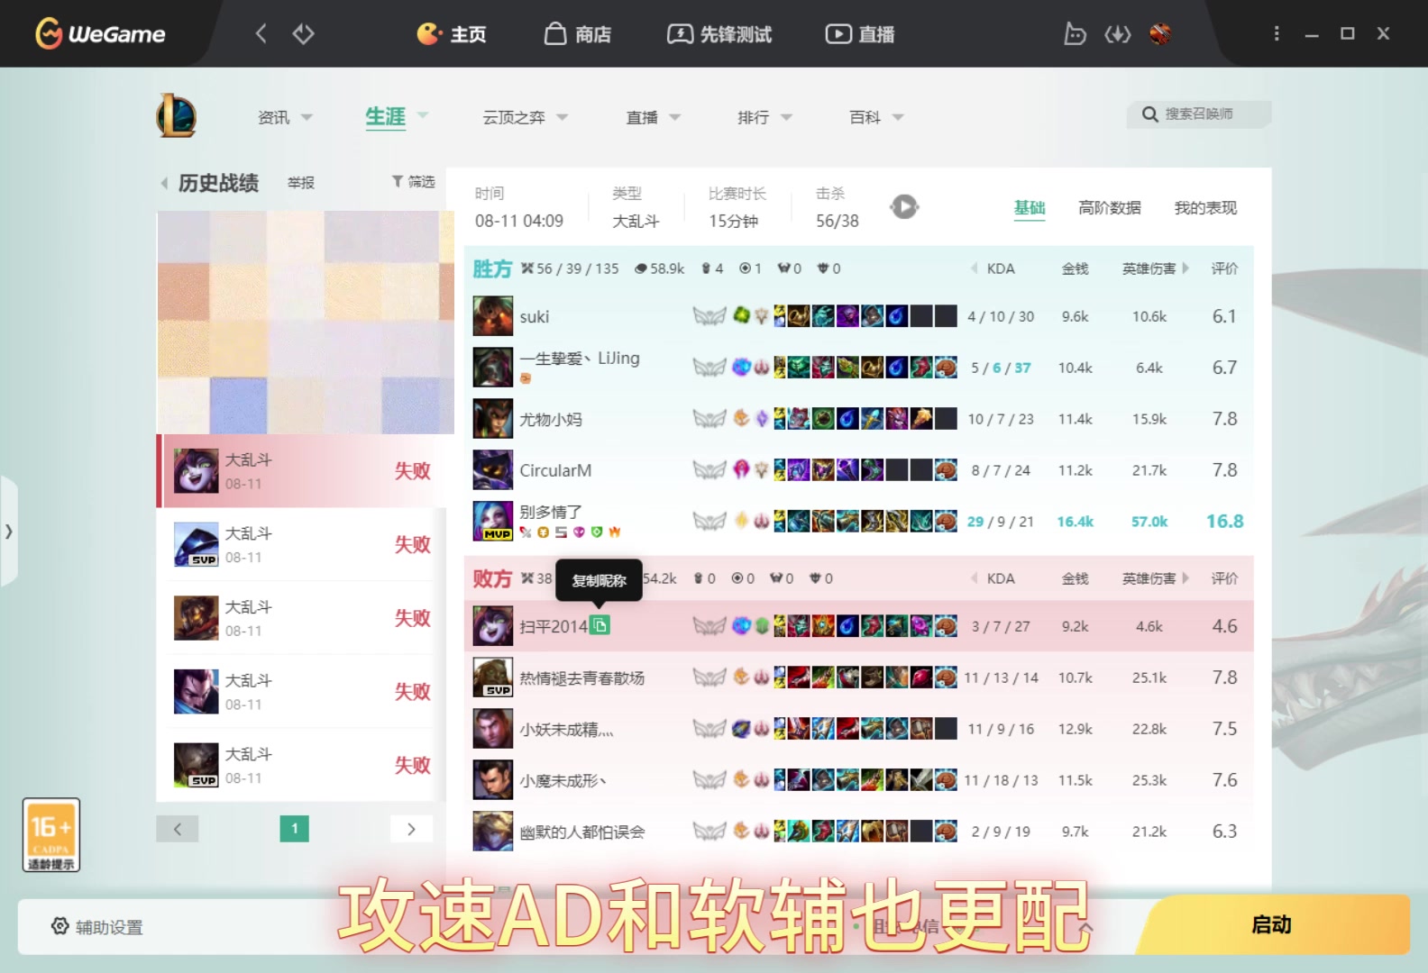Click CircularM champion portrait
This screenshot has width=1428, height=973.
click(493, 470)
